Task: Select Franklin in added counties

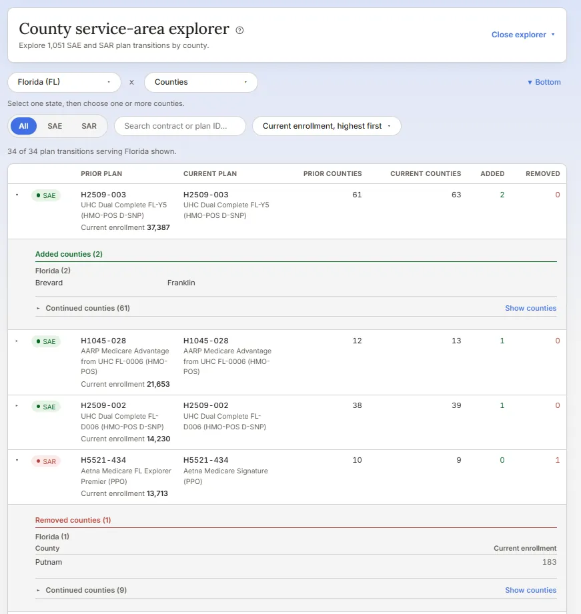Action: point(181,283)
